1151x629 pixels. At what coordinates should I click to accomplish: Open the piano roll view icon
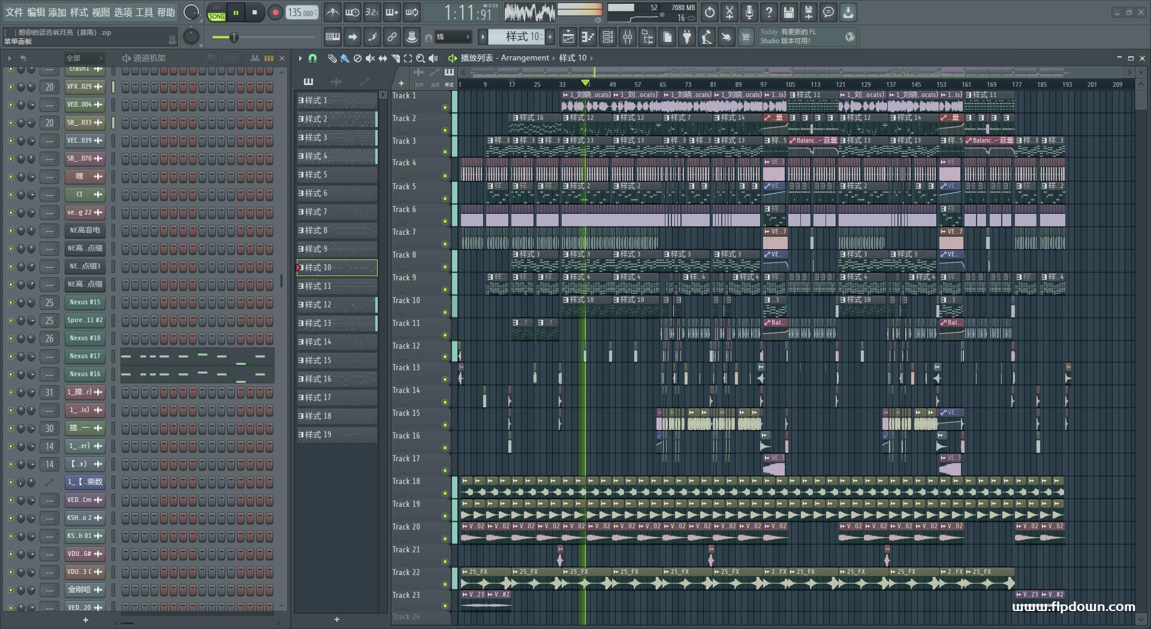(x=587, y=37)
